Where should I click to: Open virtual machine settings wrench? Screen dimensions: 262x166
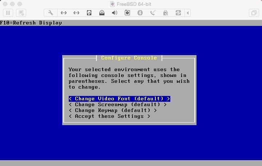[x=51, y=13]
